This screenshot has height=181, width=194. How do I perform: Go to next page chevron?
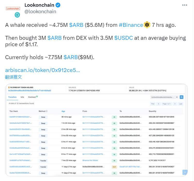[175, 104]
